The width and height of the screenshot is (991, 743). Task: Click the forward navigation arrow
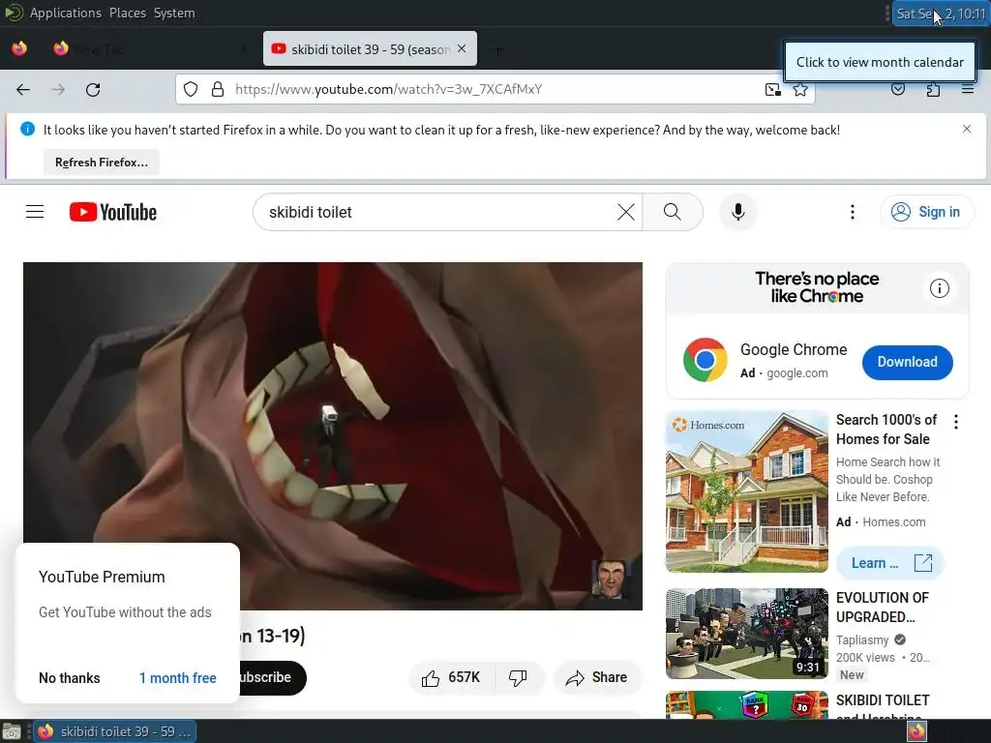[58, 90]
